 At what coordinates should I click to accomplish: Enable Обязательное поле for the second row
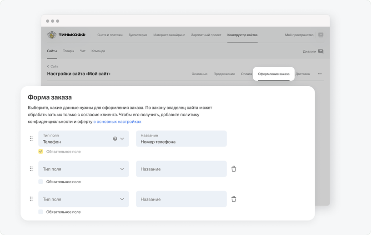point(41,181)
